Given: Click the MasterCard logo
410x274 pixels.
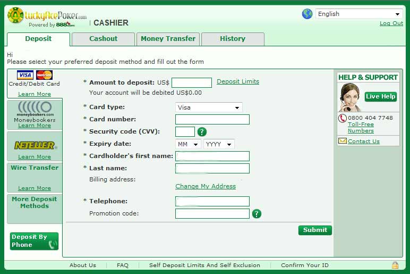Looking at the screenshot, I should [x=44, y=75].
